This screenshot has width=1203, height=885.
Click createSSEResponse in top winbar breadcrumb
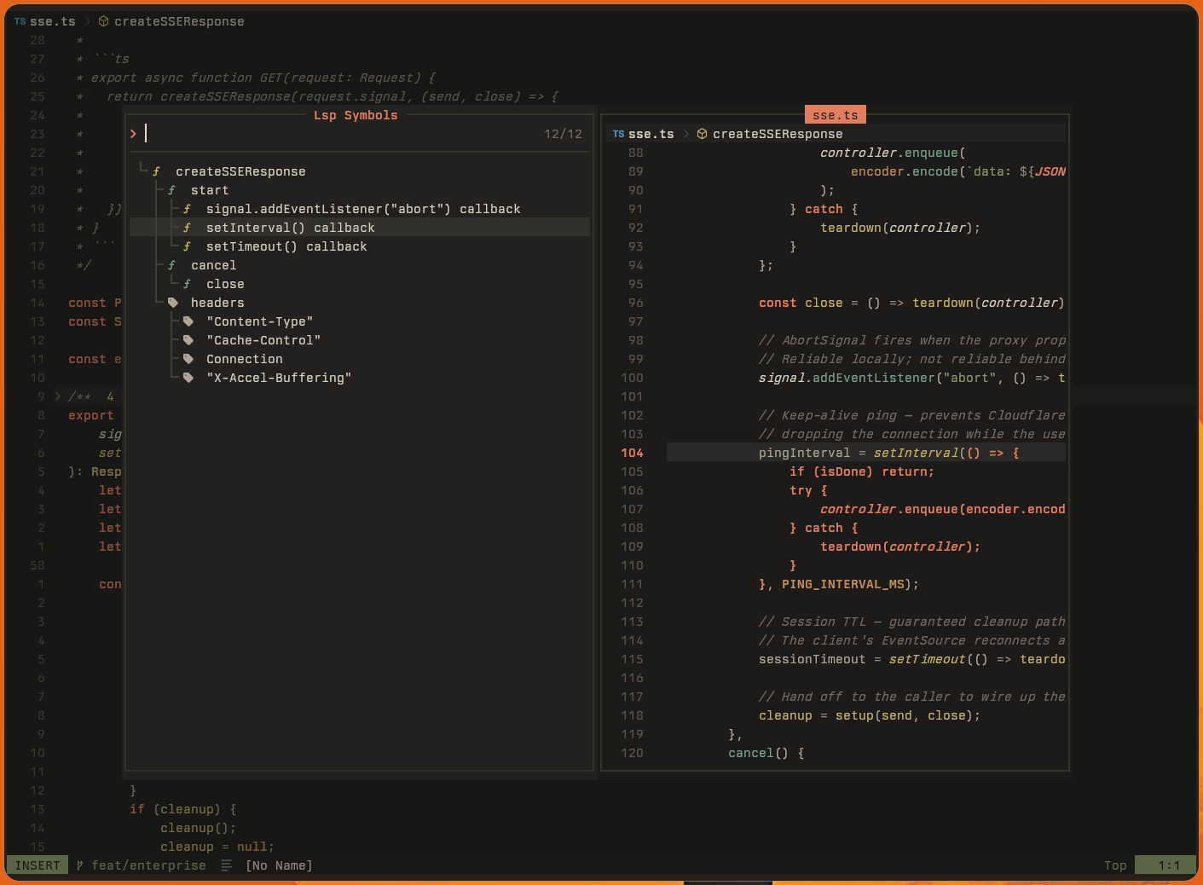point(179,21)
